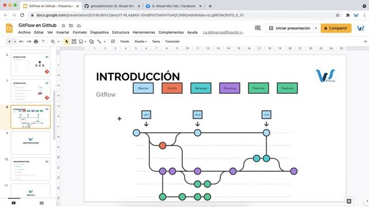Click the Tema theme button
369x207 pixels.
pyautogui.click(x=156, y=41)
